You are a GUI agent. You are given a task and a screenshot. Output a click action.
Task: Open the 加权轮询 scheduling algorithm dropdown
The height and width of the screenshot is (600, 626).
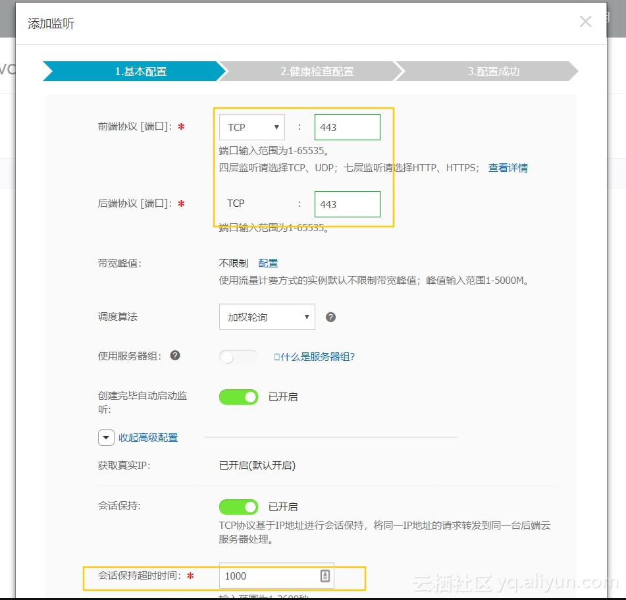(267, 317)
